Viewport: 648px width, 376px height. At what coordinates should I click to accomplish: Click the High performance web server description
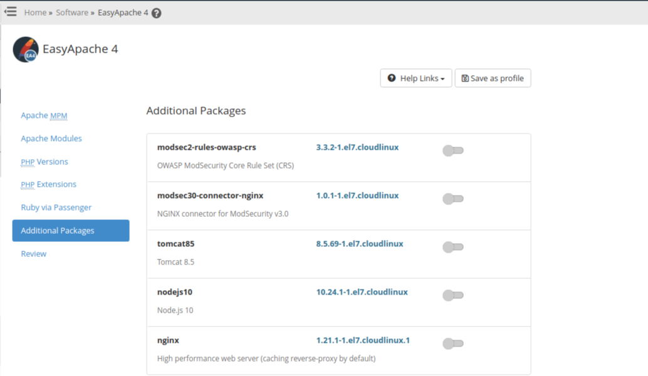[266, 358]
